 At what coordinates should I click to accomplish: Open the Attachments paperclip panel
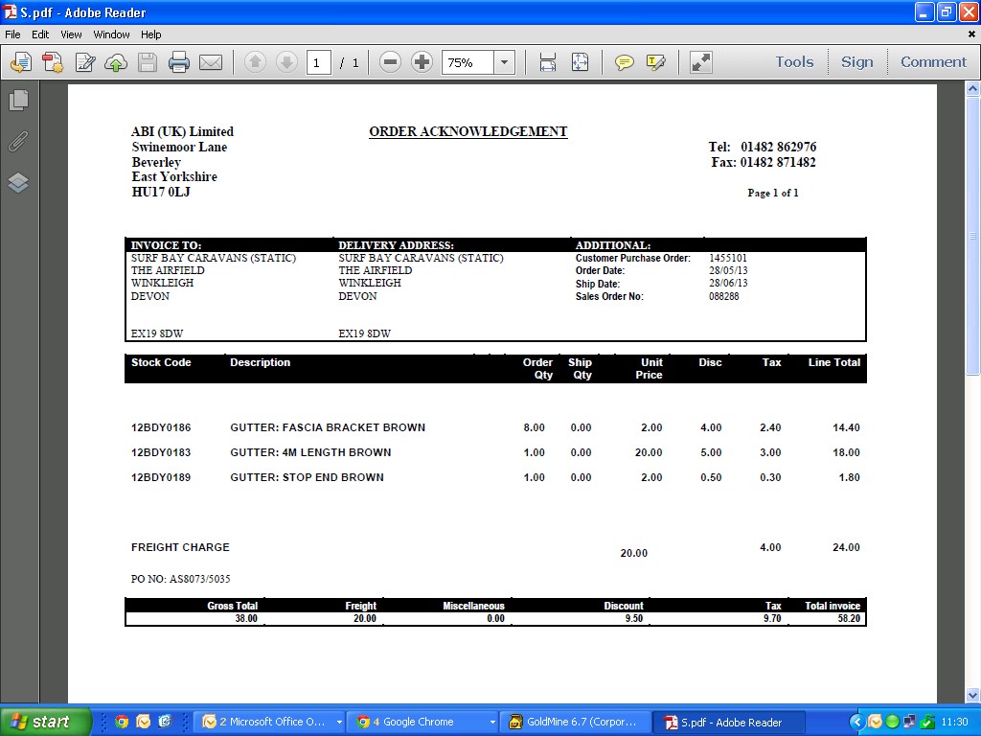coord(18,141)
